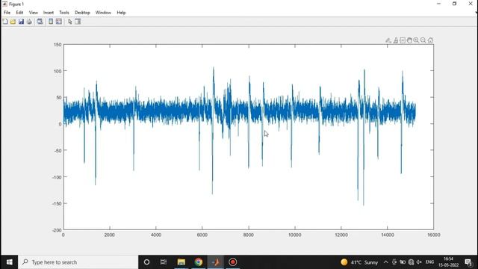Open the Edit menu
The width and height of the screenshot is (478, 269).
(x=19, y=13)
